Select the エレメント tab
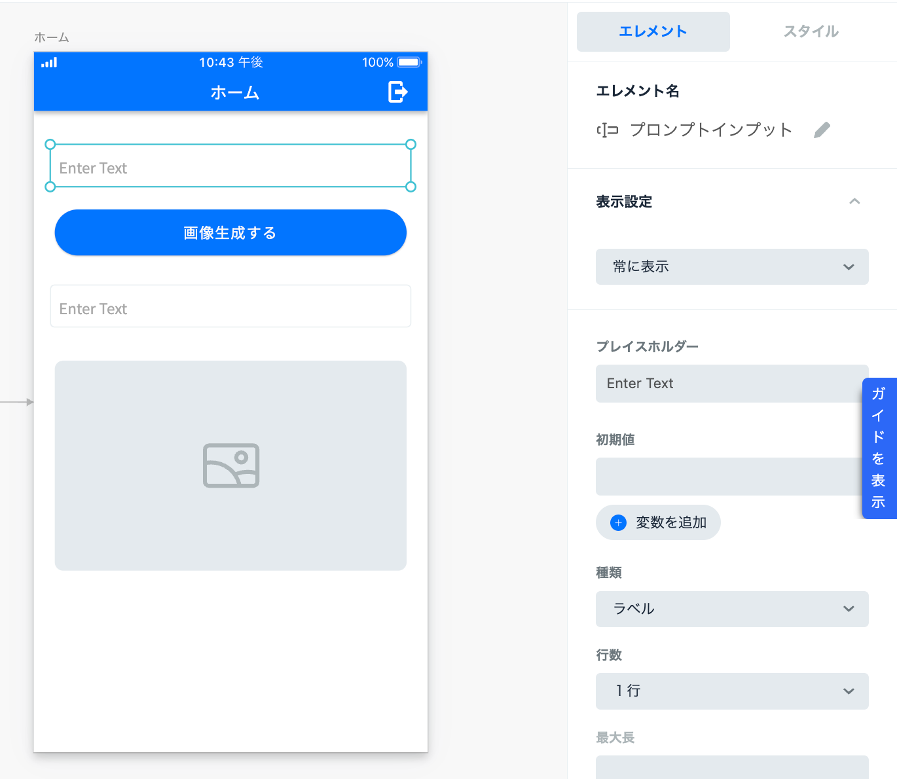This screenshot has width=897, height=779. tap(653, 31)
